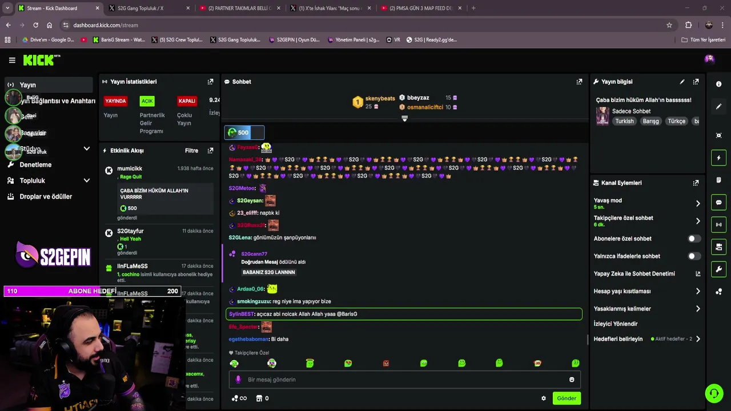Image resolution: width=731 pixels, height=411 pixels.
Task: Click the info icon in right sidebar
Action: [718, 84]
